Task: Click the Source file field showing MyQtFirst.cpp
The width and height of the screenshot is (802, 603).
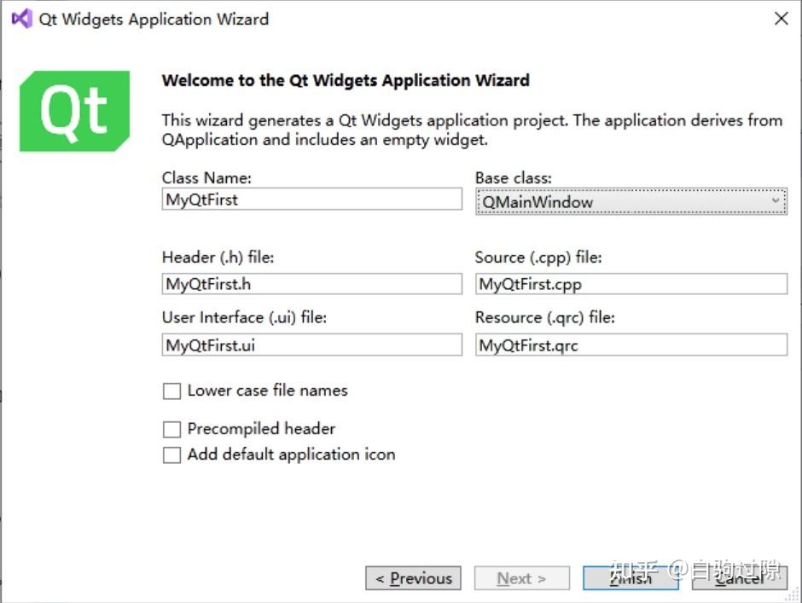Action: [x=631, y=283]
